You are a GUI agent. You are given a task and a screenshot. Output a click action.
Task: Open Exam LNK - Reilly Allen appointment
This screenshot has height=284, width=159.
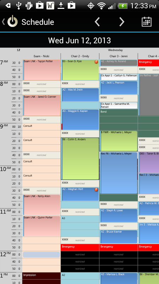click(x=41, y=205)
